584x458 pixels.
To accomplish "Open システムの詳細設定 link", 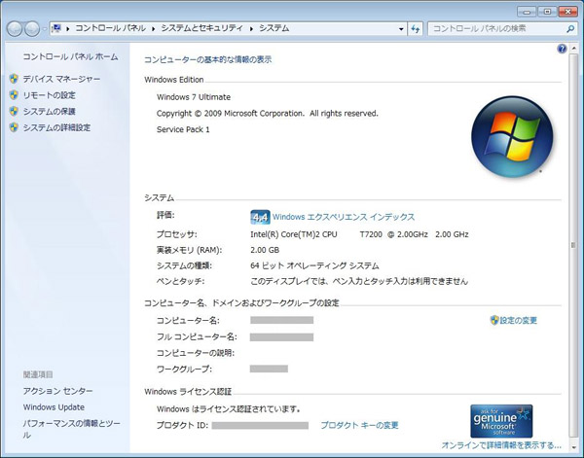I will tap(56, 127).
